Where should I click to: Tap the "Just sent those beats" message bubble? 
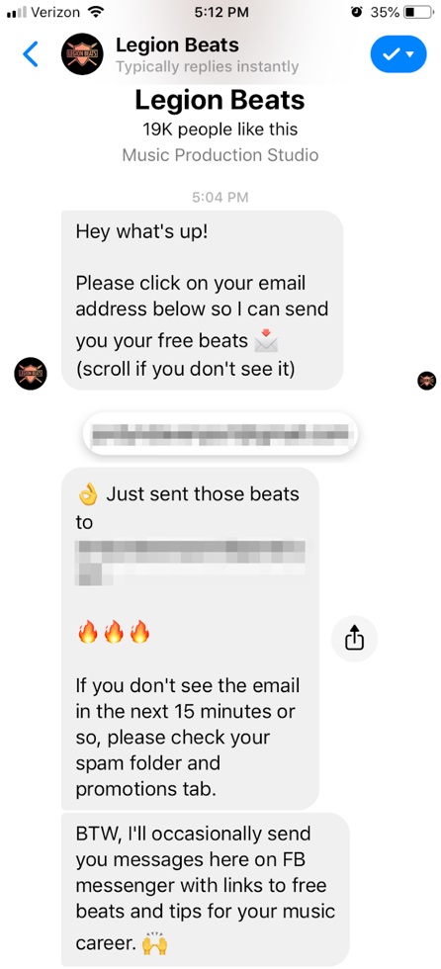pyautogui.click(x=190, y=639)
